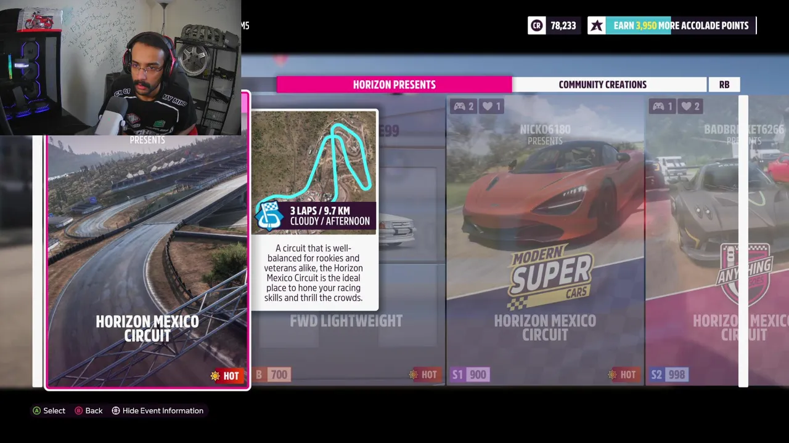The image size is (789, 443).
Task: Click the S1 900 class badge
Action: (x=470, y=374)
